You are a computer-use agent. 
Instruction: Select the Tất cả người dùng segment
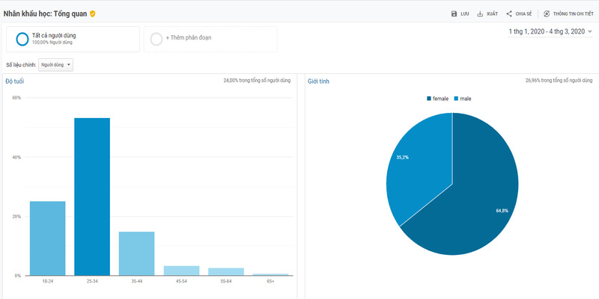73,39
